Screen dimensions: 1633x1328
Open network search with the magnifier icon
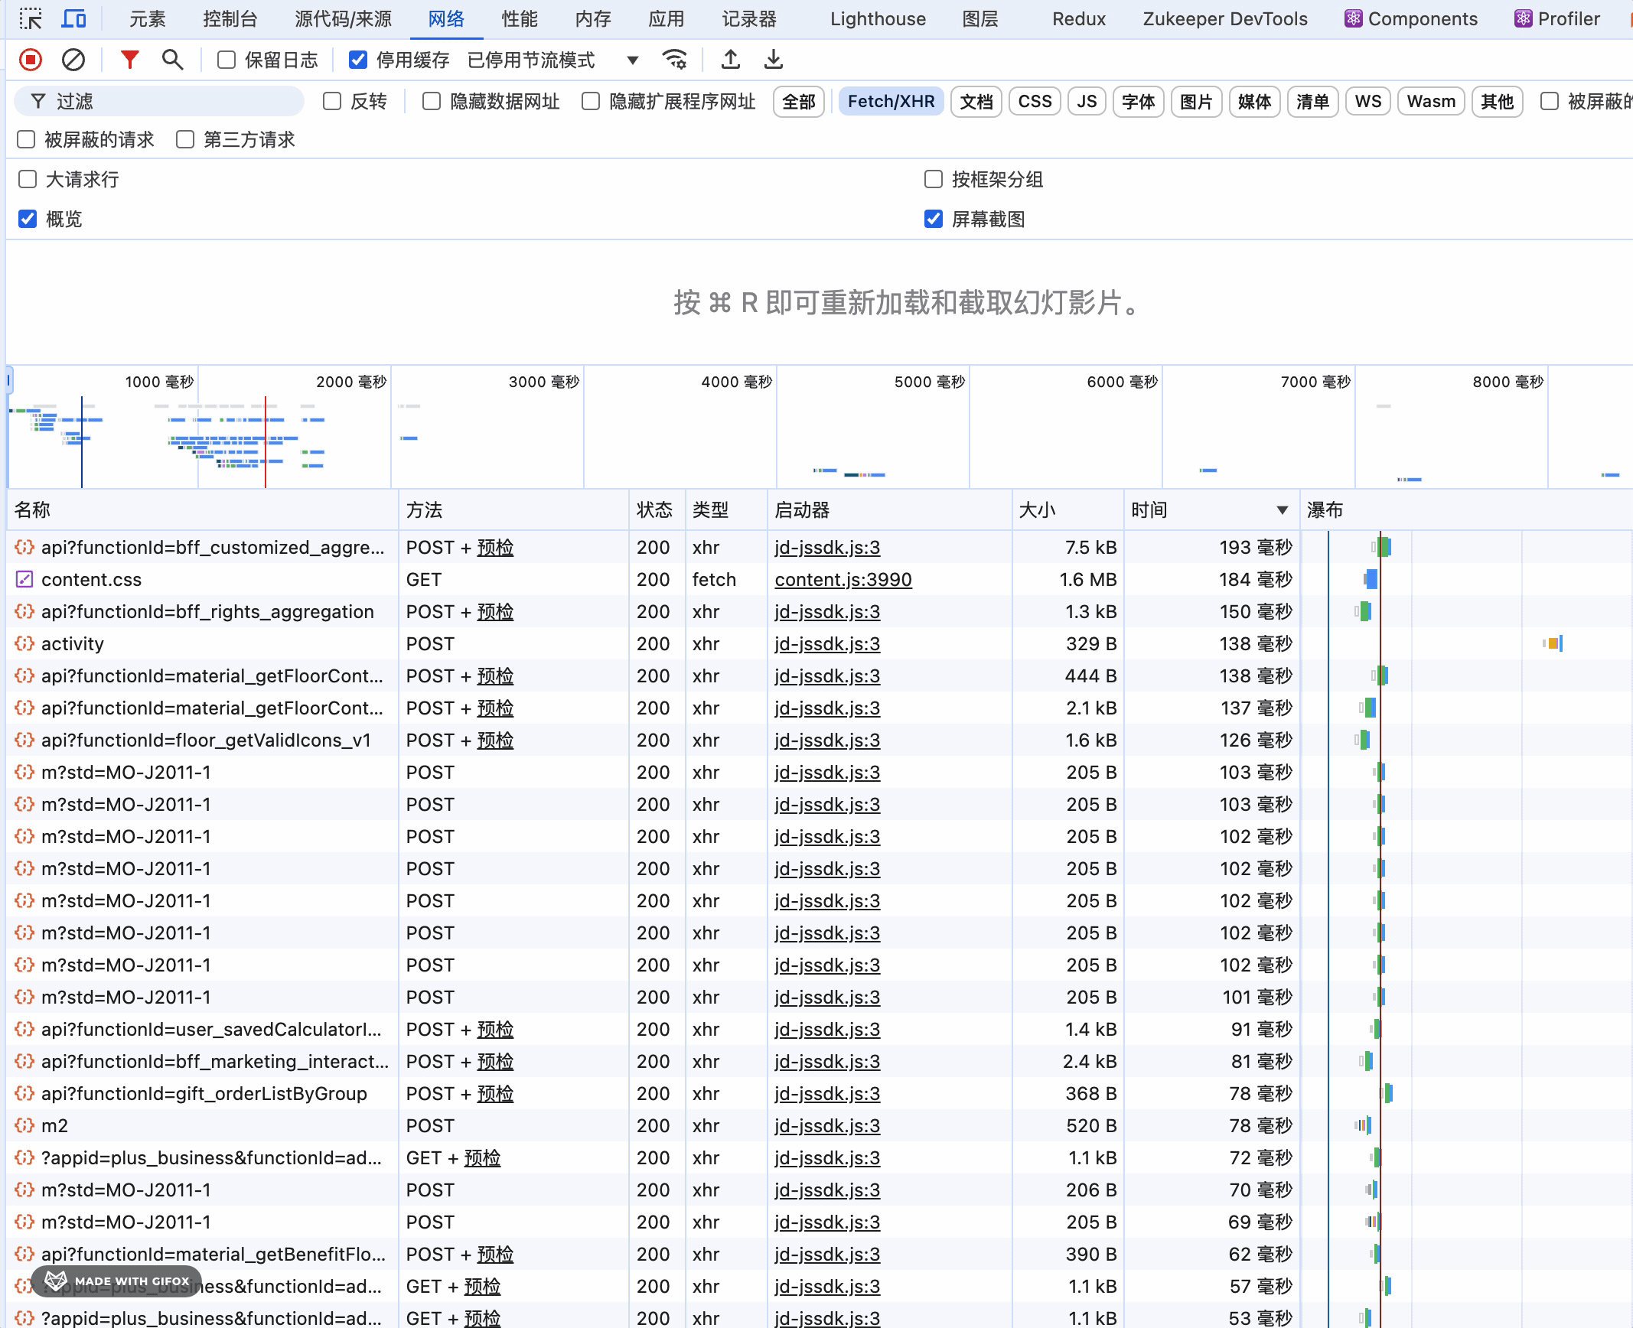click(173, 60)
